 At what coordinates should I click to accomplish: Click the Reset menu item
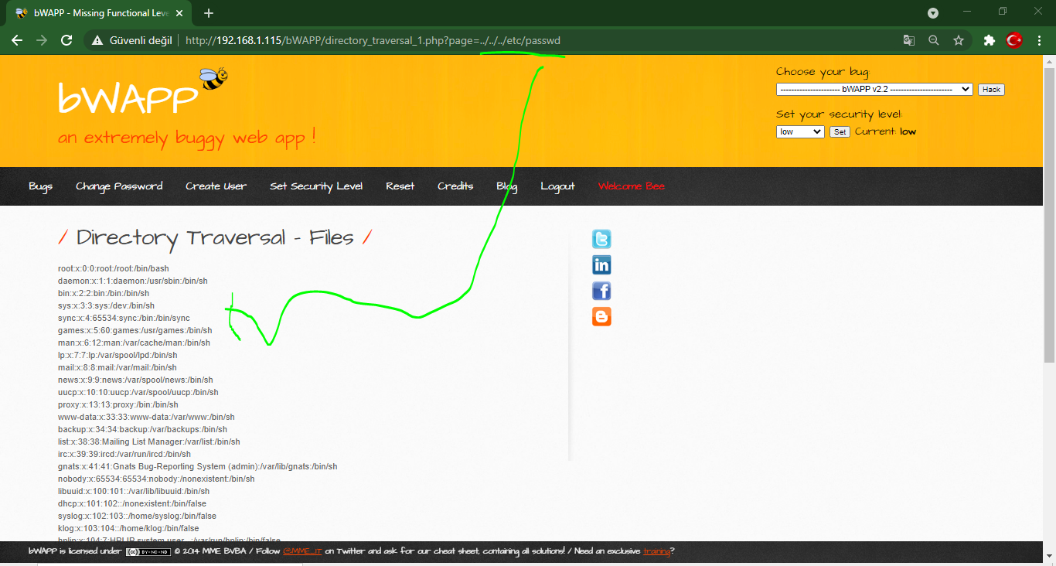400,186
